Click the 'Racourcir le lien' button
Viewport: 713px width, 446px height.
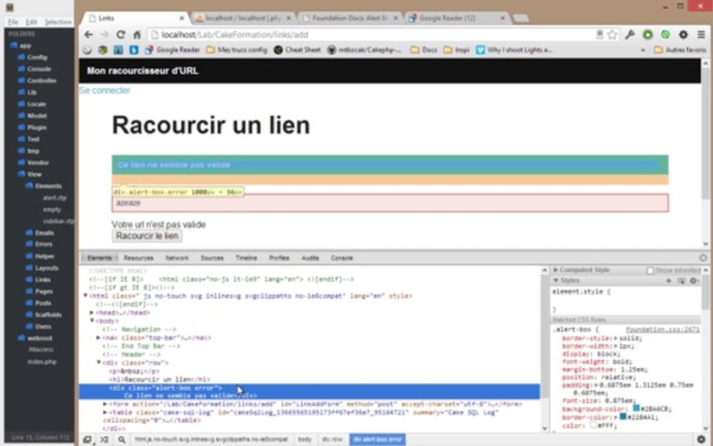coord(147,236)
